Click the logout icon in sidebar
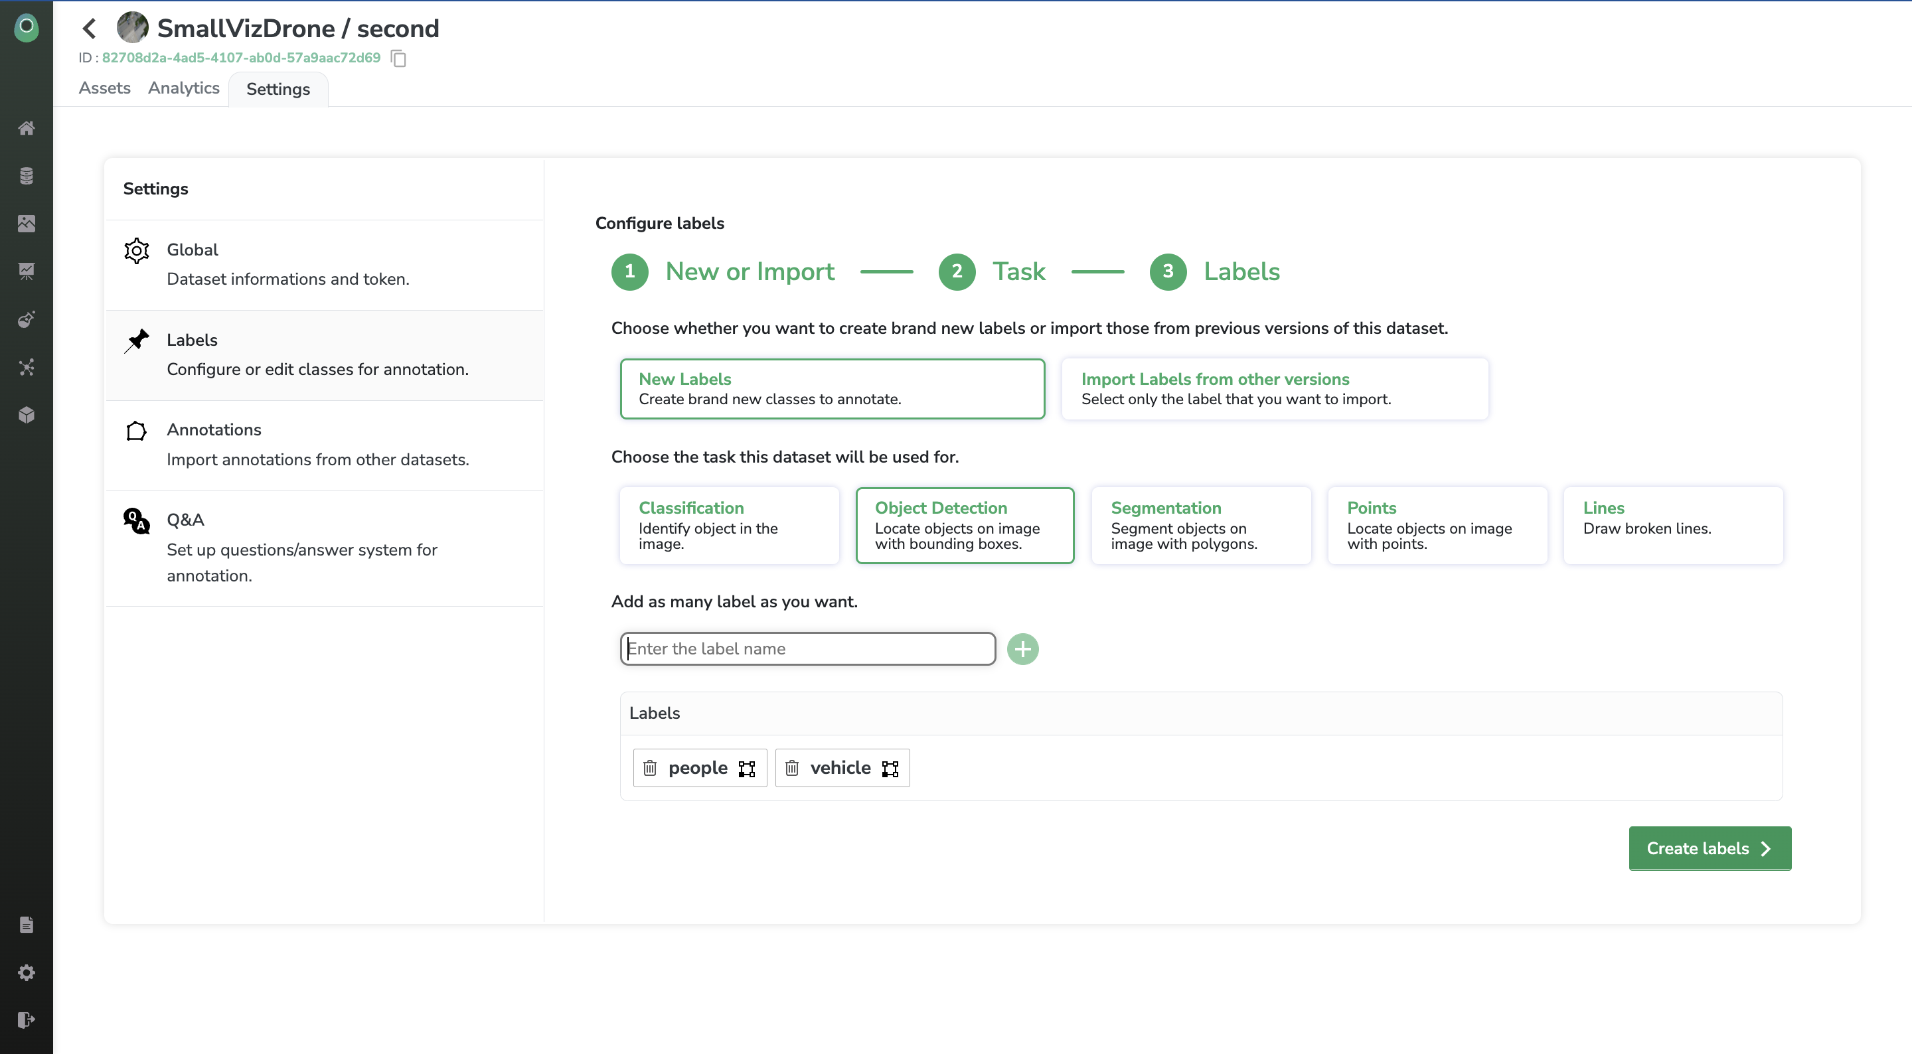 [26, 1020]
